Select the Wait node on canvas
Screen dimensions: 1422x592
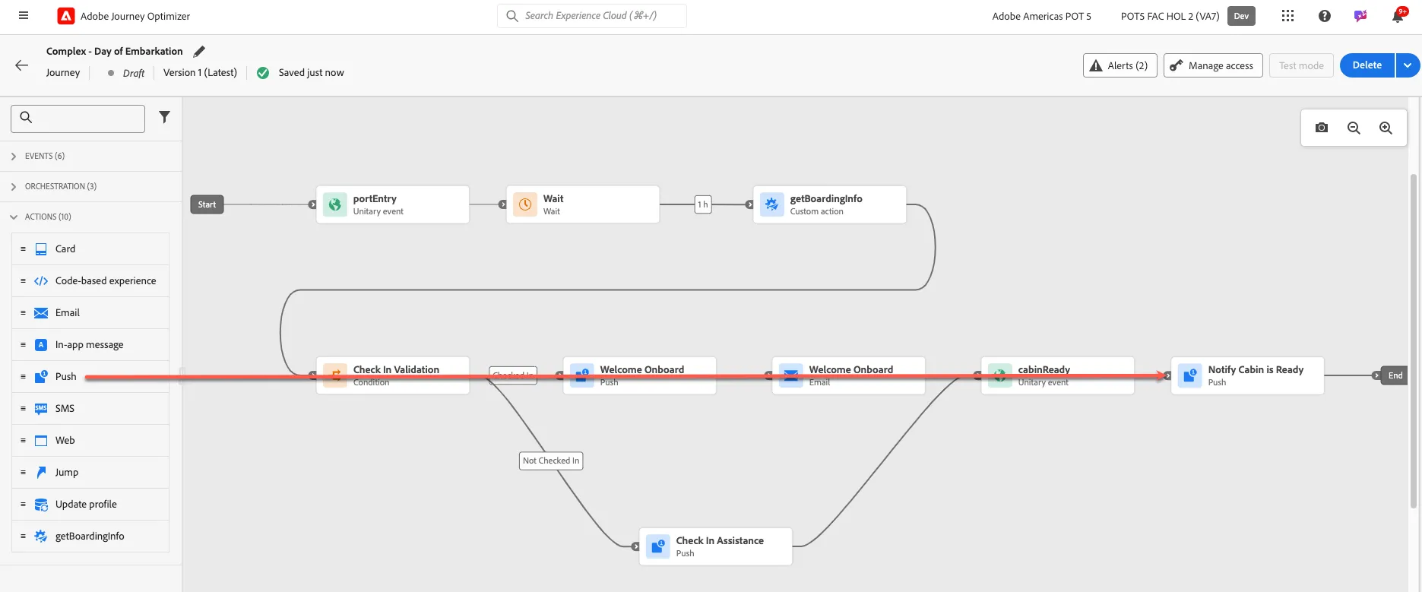(583, 204)
